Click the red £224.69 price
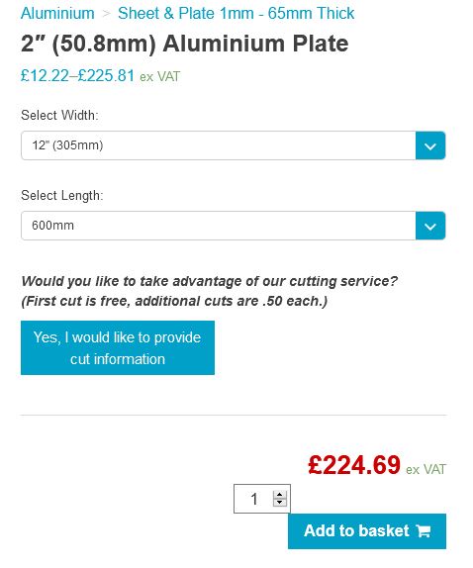Image resolution: width=473 pixels, height=568 pixels. pos(354,465)
